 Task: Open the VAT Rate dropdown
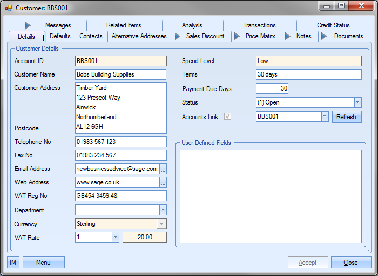tap(115, 237)
